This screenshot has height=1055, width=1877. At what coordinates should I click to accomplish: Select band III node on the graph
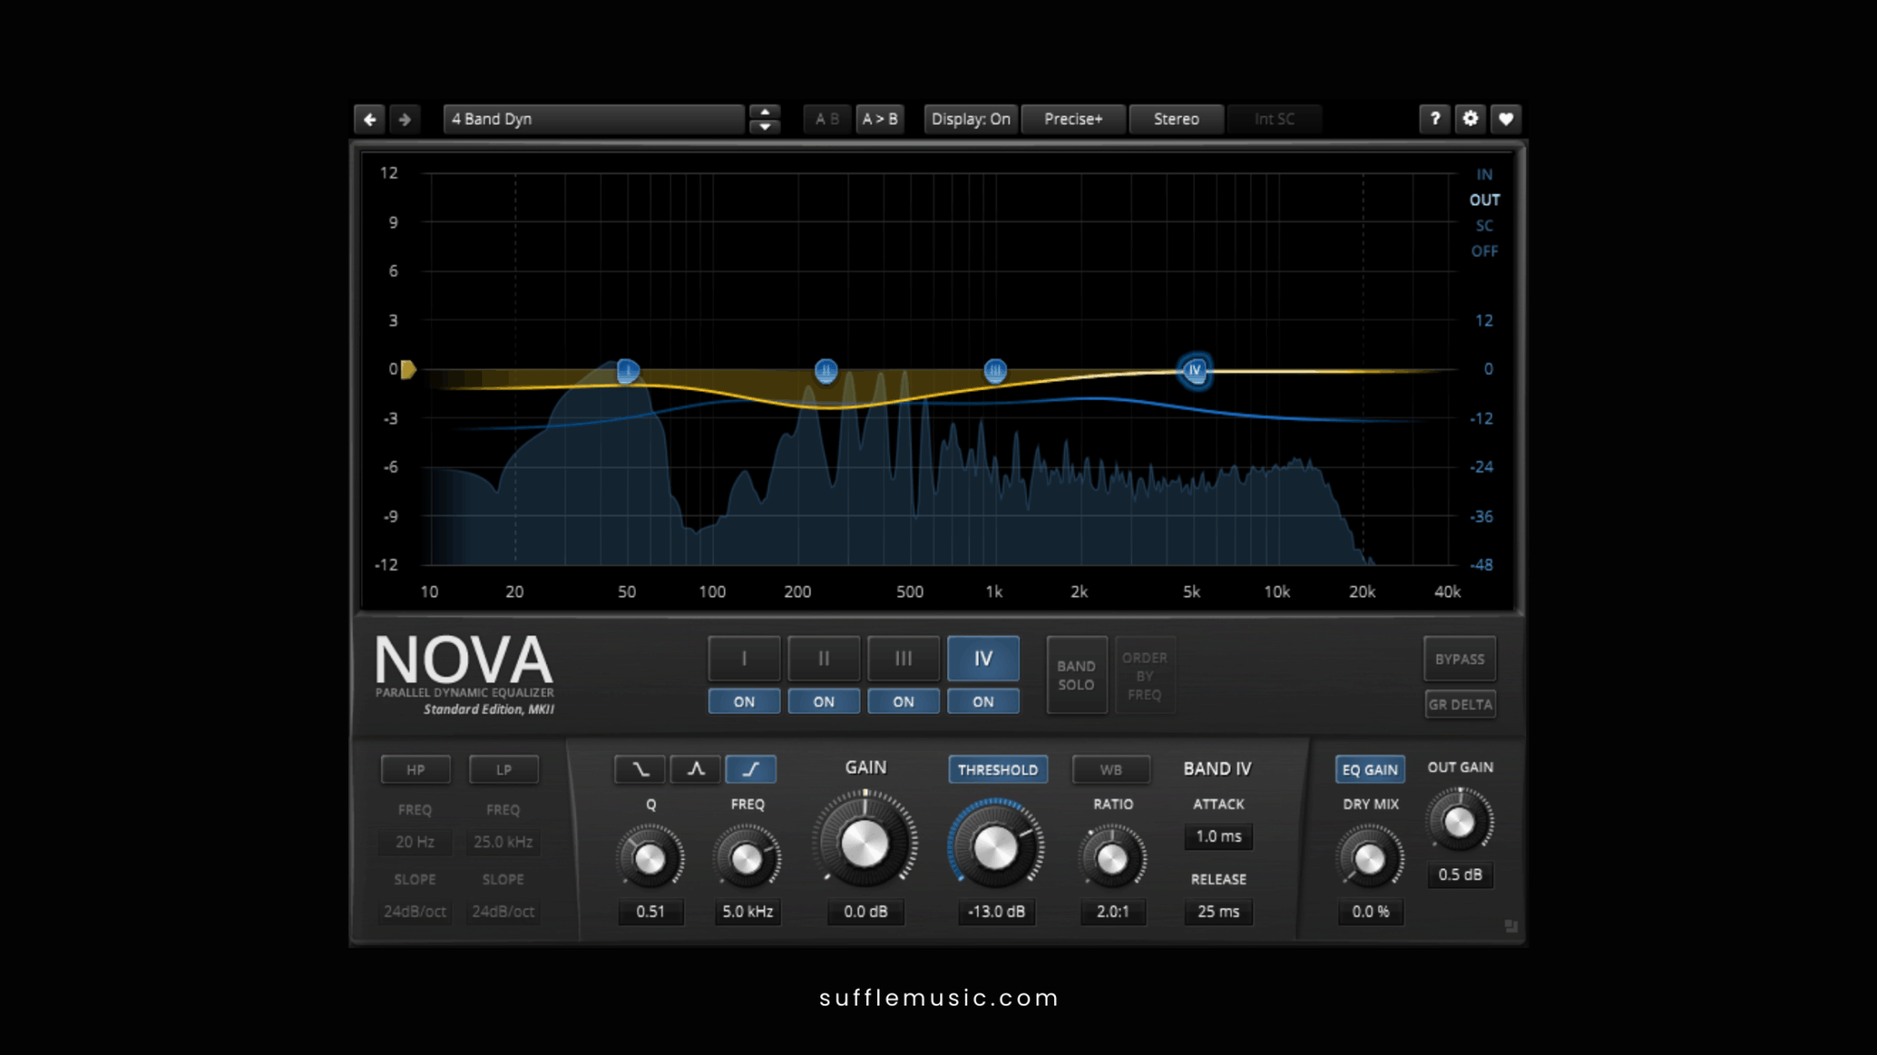[995, 370]
